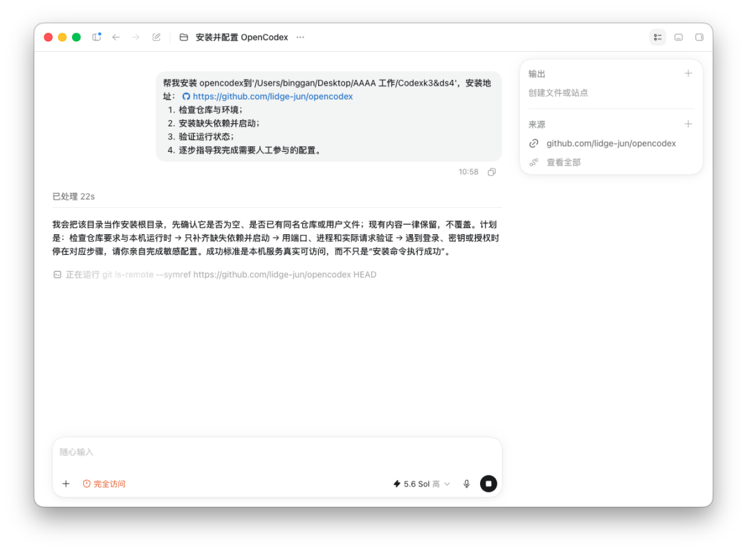Expand the 已处理 22s section

(73, 196)
